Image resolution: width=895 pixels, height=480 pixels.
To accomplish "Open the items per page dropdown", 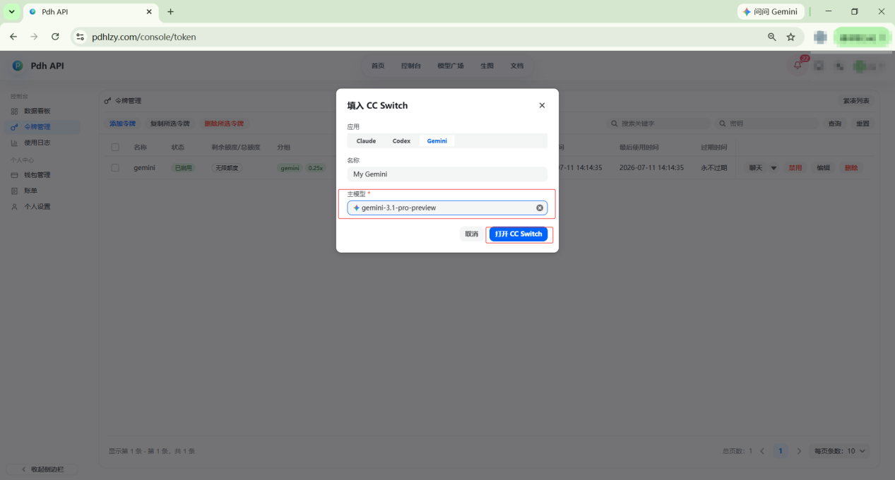I will click(839, 451).
